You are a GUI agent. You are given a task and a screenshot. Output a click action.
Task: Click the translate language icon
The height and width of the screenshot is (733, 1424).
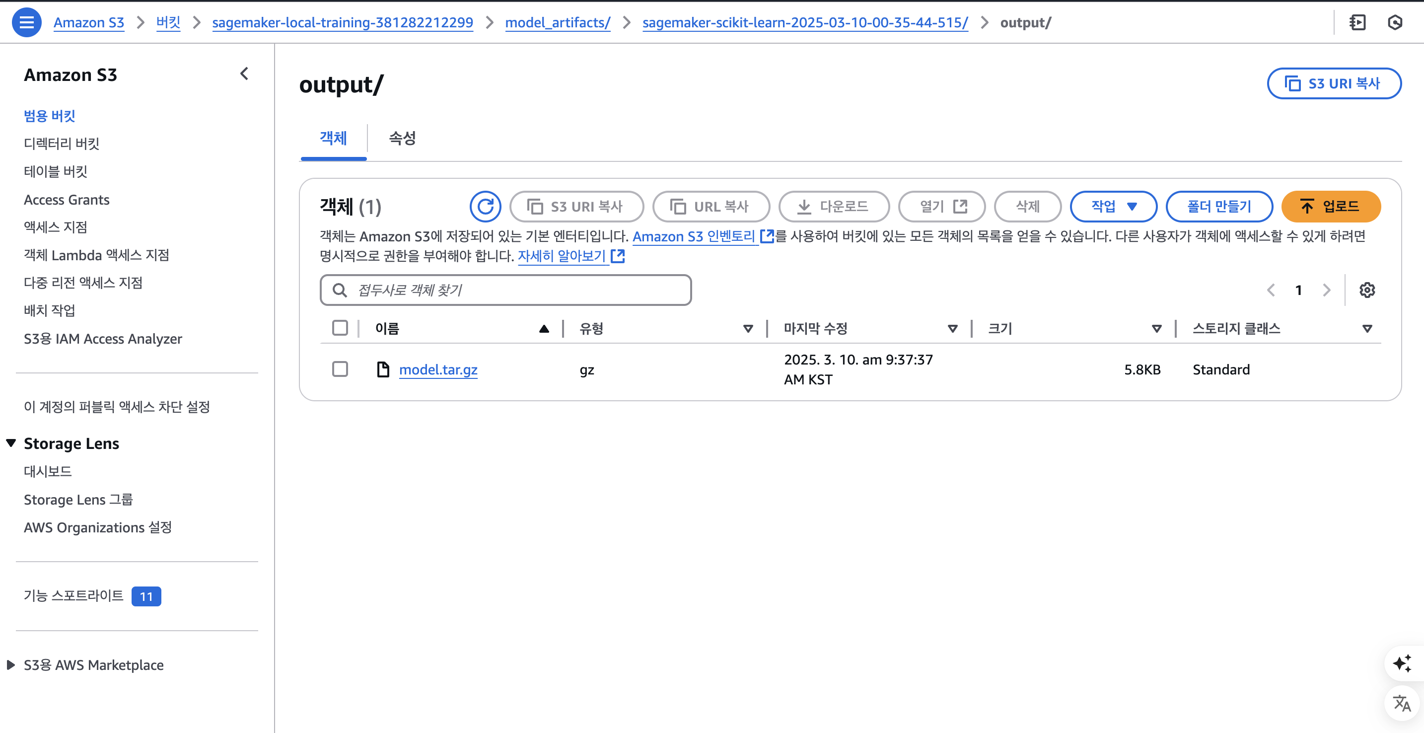pyautogui.click(x=1402, y=703)
